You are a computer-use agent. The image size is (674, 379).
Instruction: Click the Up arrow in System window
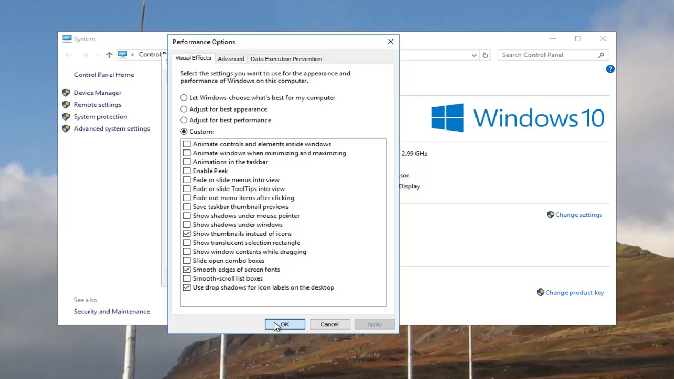coord(109,55)
